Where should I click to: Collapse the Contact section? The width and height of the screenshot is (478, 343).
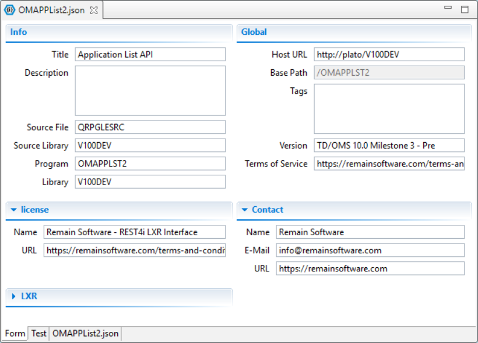pos(245,210)
